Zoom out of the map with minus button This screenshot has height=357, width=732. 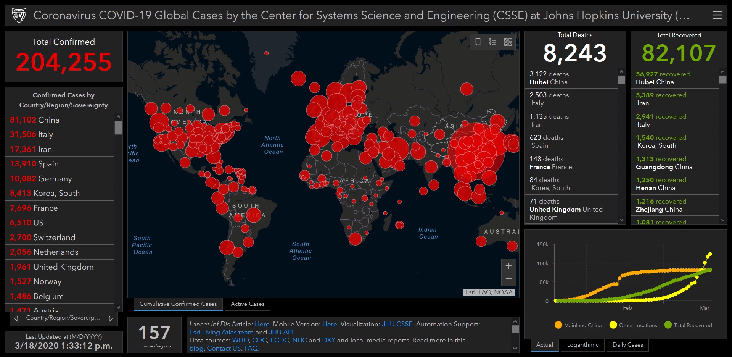click(x=508, y=279)
